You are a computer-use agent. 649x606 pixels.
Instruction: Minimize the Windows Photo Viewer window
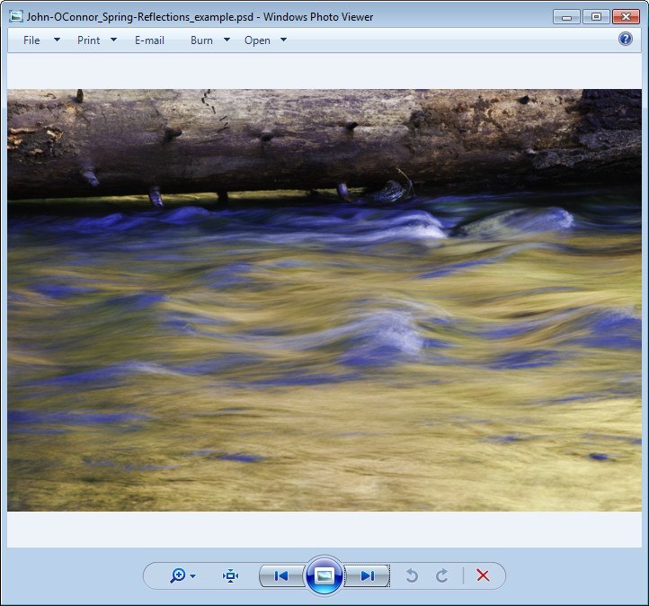pyautogui.click(x=566, y=17)
